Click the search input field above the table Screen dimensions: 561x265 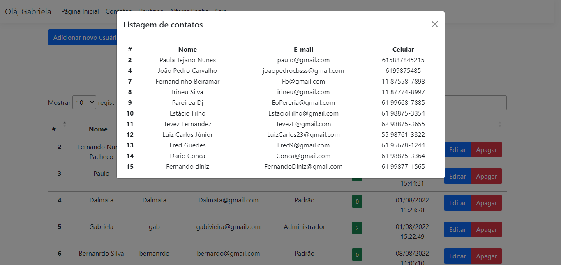[477, 102]
